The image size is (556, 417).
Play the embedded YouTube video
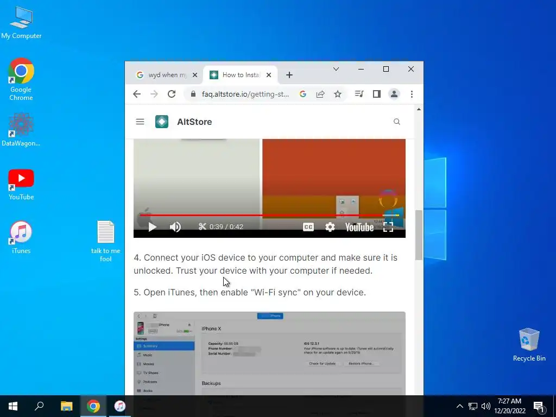point(152,227)
